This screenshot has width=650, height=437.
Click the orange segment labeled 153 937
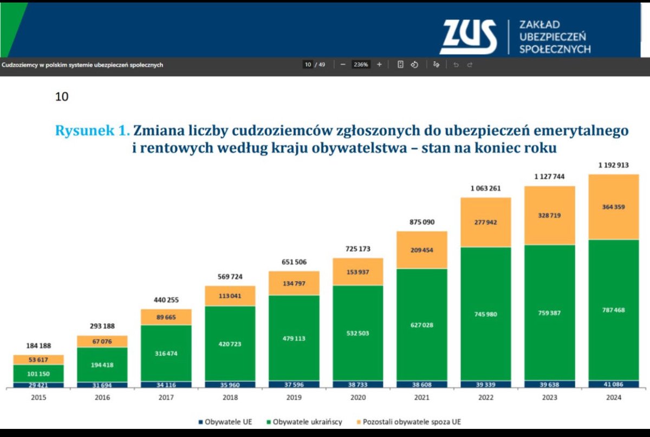(x=357, y=272)
